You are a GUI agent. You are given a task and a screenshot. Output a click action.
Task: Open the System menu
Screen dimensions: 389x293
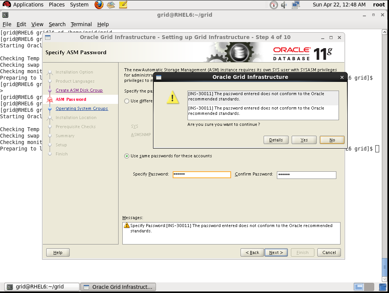[x=79, y=5]
